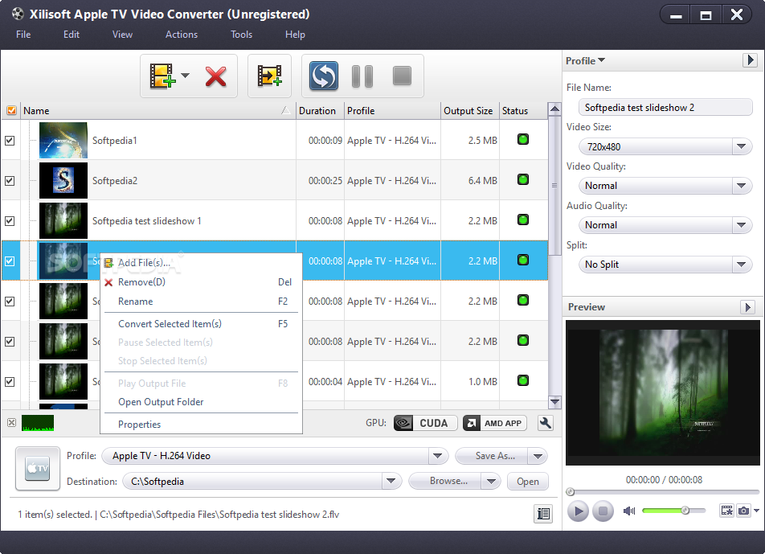Choose Convert Selected Item(s) in context menu
This screenshot has height=554, width=765.
(201, 324)
